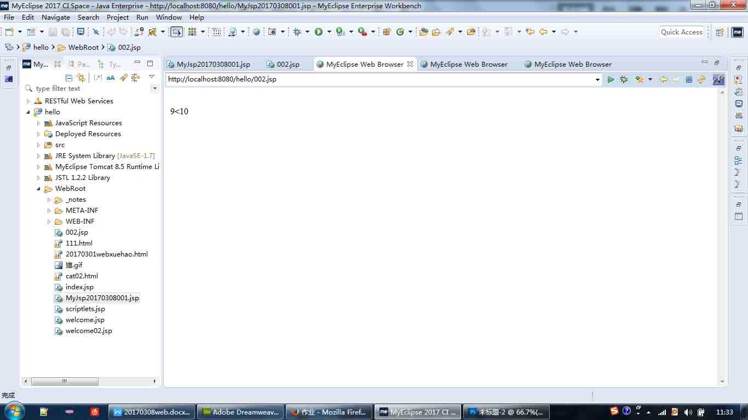Switch to the 002.jsp editor tab

click(x=283, y=64)
